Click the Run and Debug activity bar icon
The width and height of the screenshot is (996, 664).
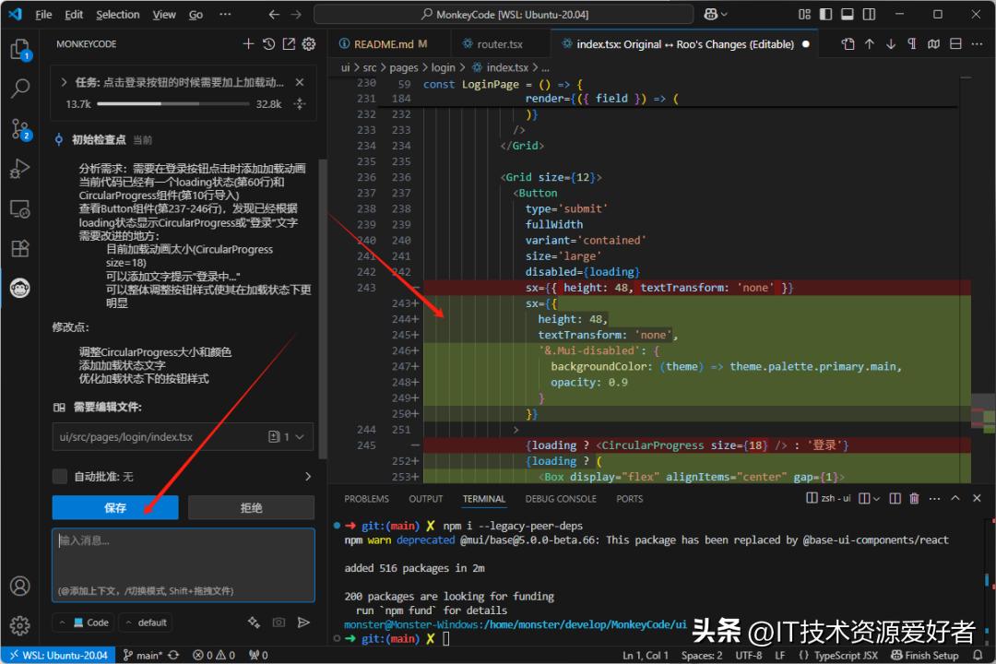coord(20,168)
